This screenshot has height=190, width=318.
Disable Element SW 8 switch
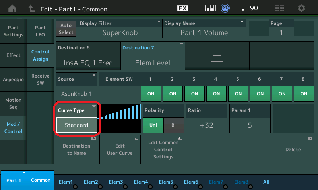pyautogui.click(x=304, y=94)
